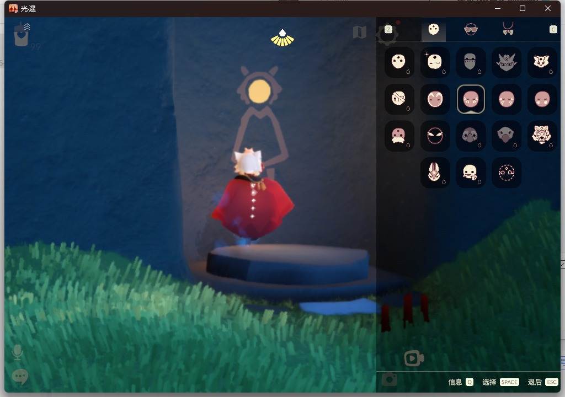This screenshot has height=397, width=565.
Task: Pick the white fox-shaped mask
Action: pos(542,62)
